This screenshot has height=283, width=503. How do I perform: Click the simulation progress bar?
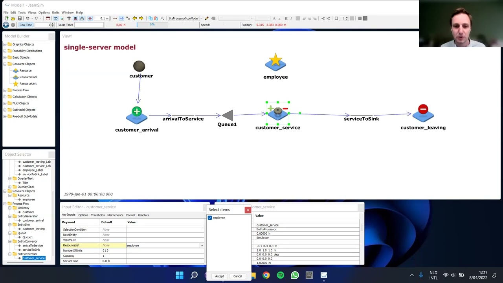[152, 25]
